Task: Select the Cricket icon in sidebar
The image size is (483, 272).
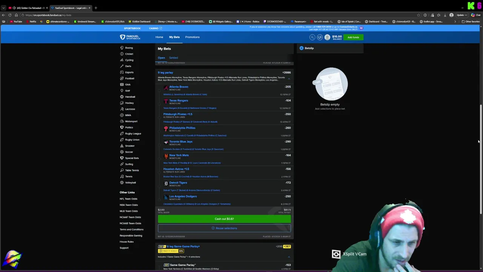Action: pos(122,54)
